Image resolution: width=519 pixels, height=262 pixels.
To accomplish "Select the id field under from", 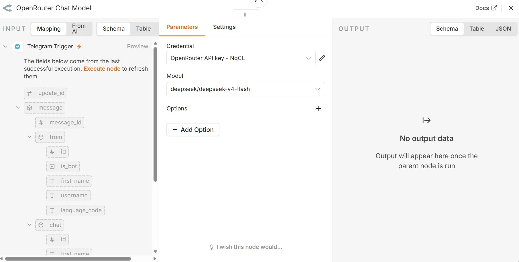I will click(58, 152).
